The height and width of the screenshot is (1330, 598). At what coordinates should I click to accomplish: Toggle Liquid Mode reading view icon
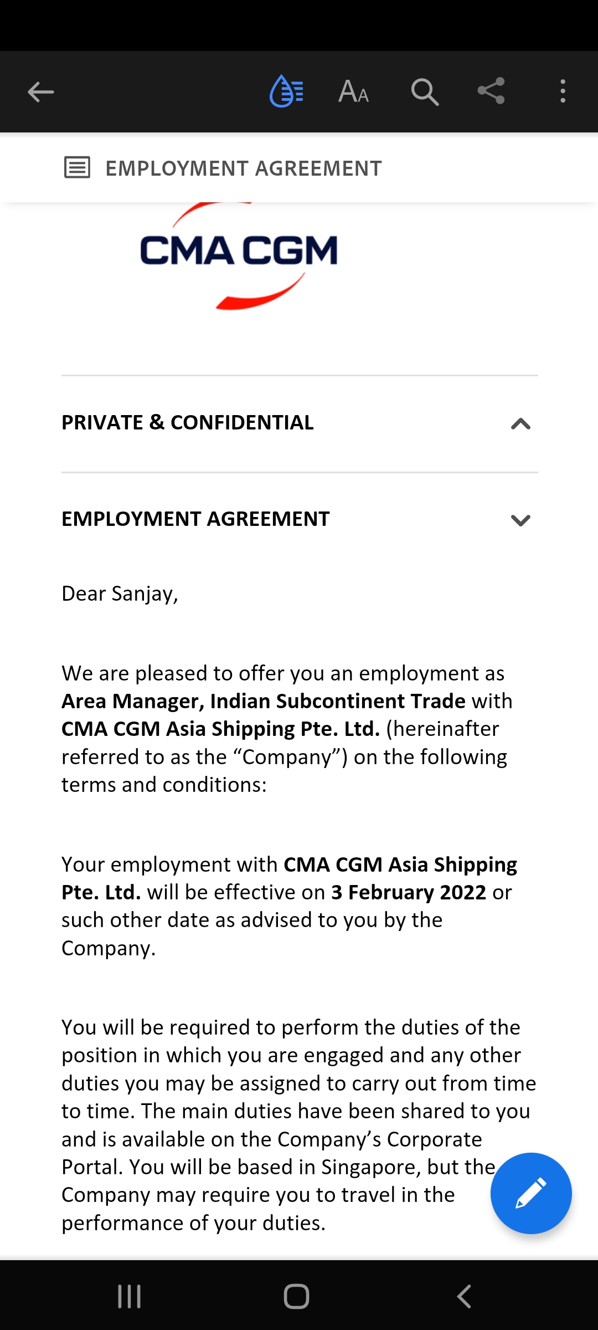(286, 91)
